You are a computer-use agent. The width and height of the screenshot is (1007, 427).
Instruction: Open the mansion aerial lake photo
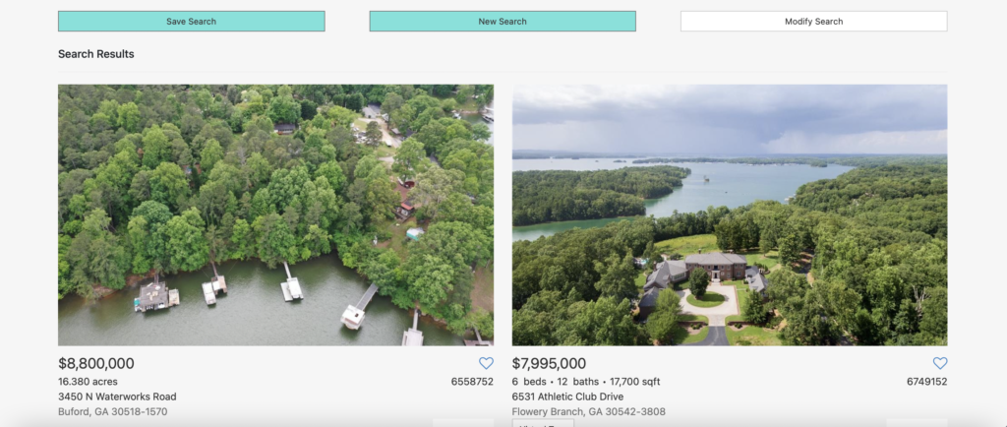[x=730, y=215]
